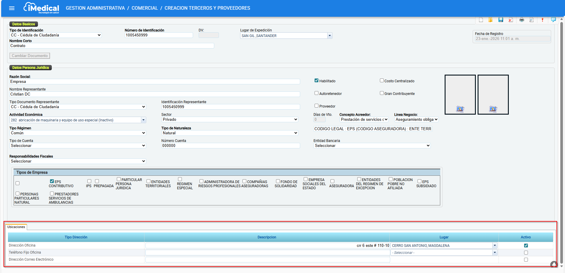Click the Lugar column header
This screenshot has width=565, height=273.
444,237
